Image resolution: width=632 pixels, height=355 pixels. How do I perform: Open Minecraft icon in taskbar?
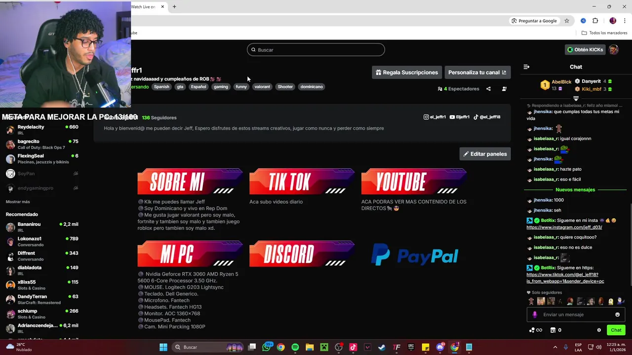pyautogui.click(x=324, y=347)
